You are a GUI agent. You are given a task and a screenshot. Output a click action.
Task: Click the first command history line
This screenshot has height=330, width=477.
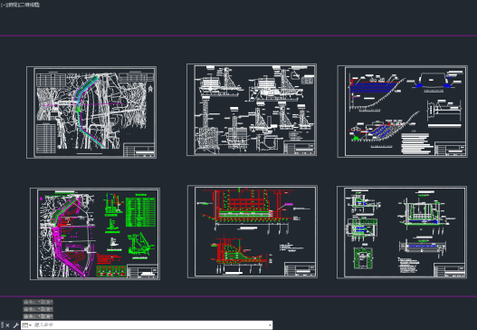point(38,302)
